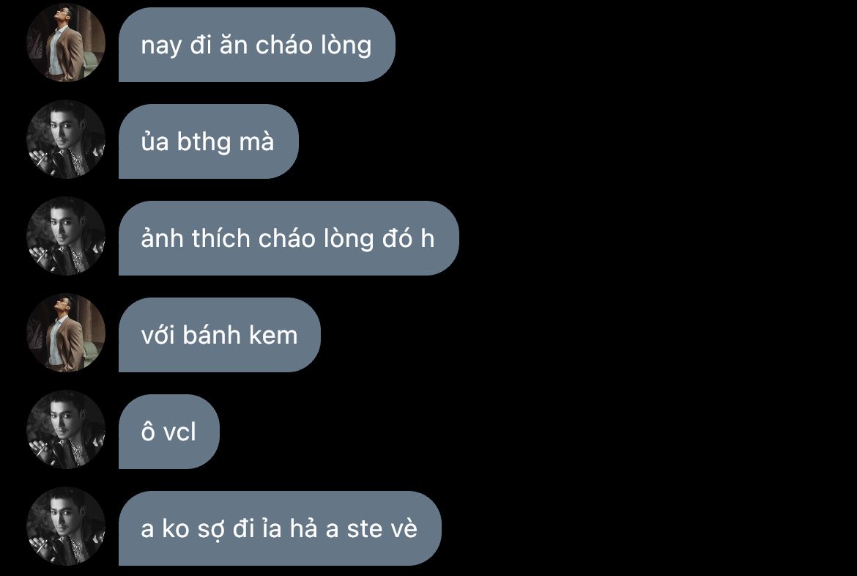Select the "với bánh kem" message bubble
Image resolution: width=857 pixels, height=576 pixels.
(x=219, y=336)
